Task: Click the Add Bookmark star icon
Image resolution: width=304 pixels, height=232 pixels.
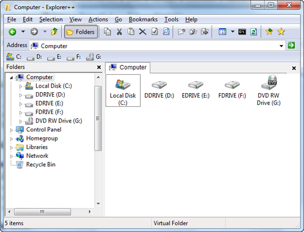Action: [269, 31]
